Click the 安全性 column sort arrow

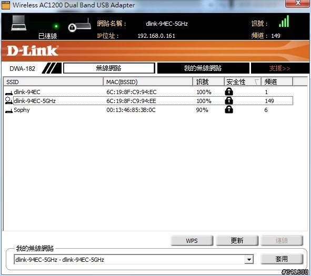(x=257, y=82)
